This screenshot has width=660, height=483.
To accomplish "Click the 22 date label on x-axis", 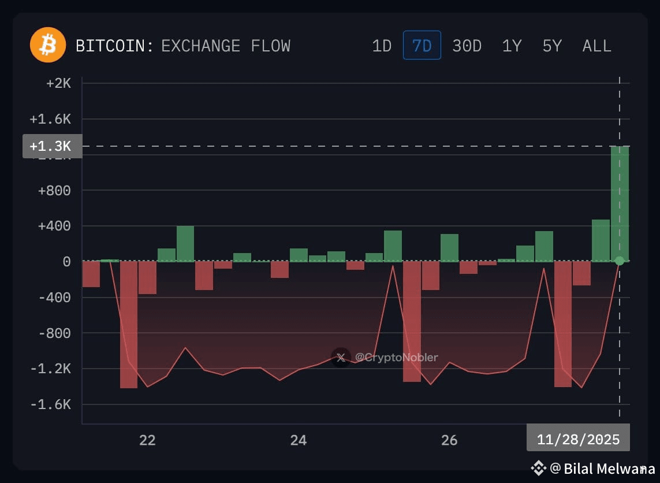I will coord(147,440).
